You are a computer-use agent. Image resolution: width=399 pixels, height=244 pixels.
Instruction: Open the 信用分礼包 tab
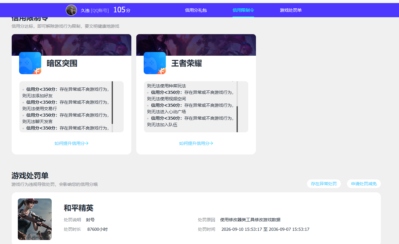pyautogui.click(x=196, y=10)
